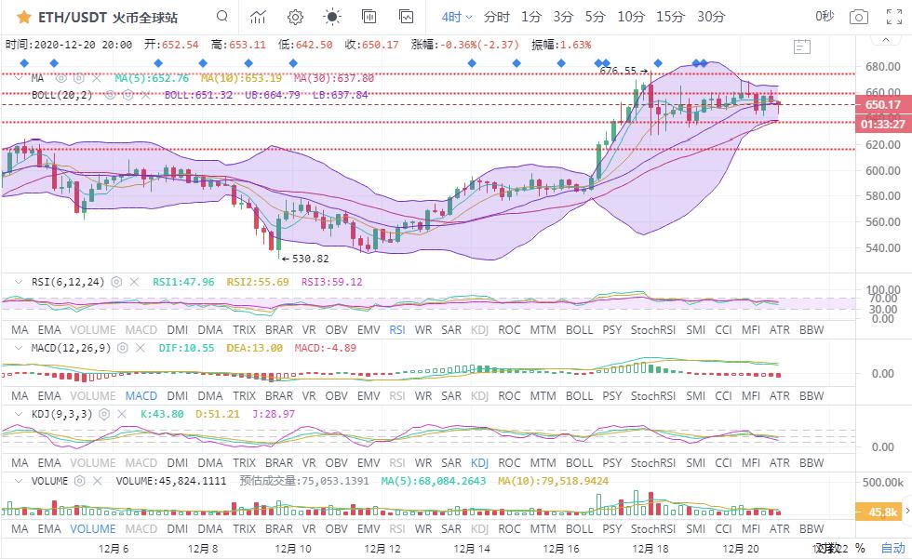Choose BBW in the VOLUME panel row

pos(811,529)
